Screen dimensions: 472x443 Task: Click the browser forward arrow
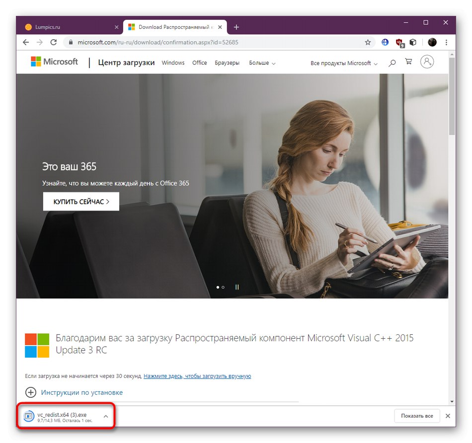(x=40, y=42)
